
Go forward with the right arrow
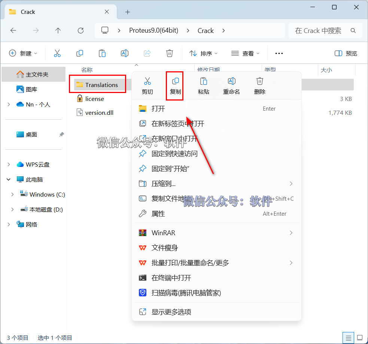(x=36, y=30)
